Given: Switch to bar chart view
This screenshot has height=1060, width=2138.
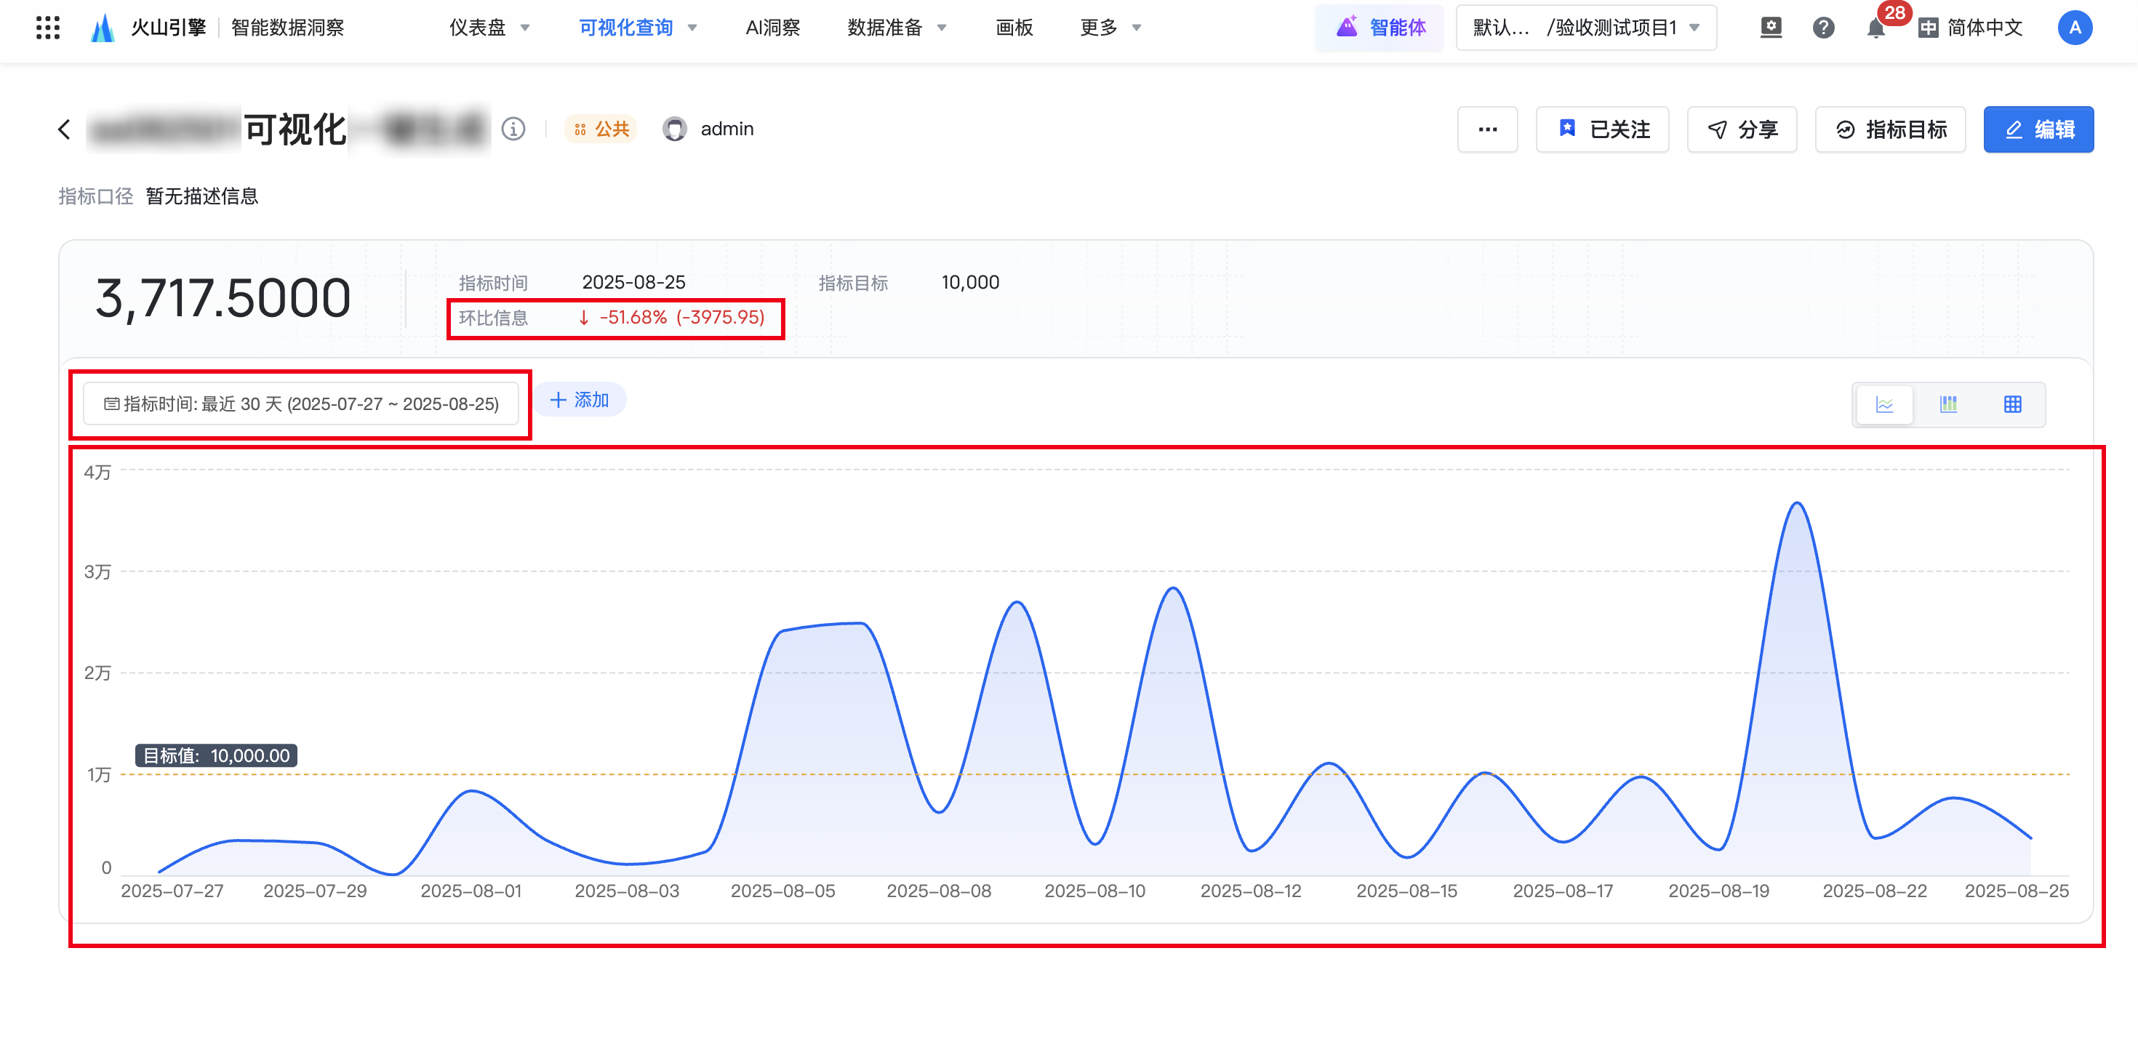Looking at the screenshot, I should 1948,404.
